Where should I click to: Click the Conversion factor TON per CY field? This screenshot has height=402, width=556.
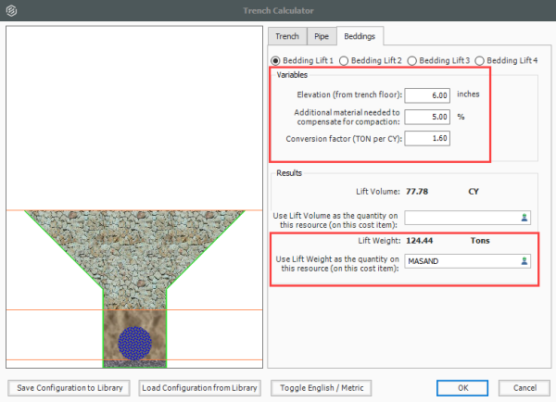426,139
